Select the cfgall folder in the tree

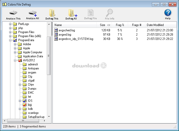pos(31,81)
